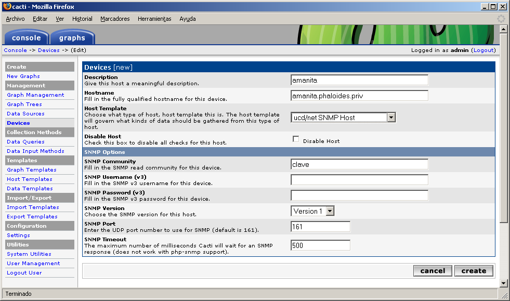Click the page scrollbar down arrow

(503, 283)
